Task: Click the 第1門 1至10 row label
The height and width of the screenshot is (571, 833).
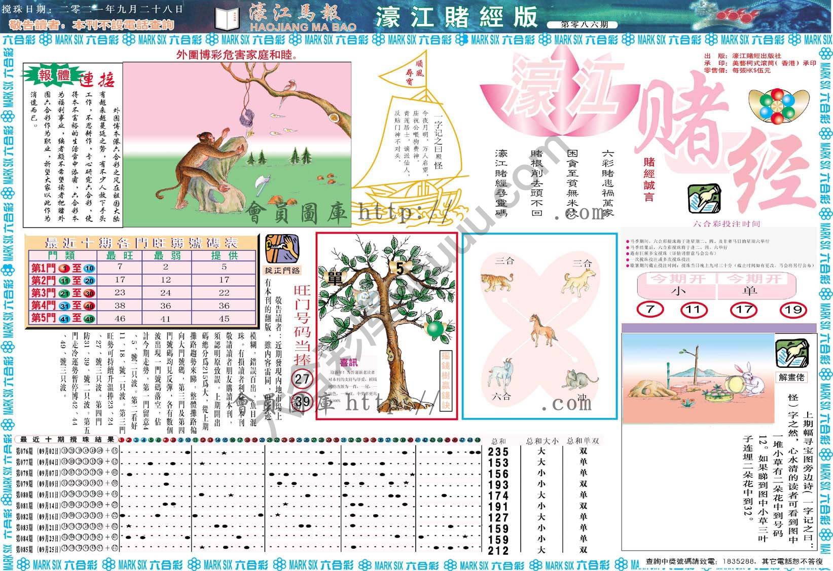Action: 63,268
